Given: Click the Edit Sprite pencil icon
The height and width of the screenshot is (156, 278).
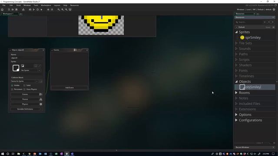Looking at the screenshot, I should [x=40, y=66].
